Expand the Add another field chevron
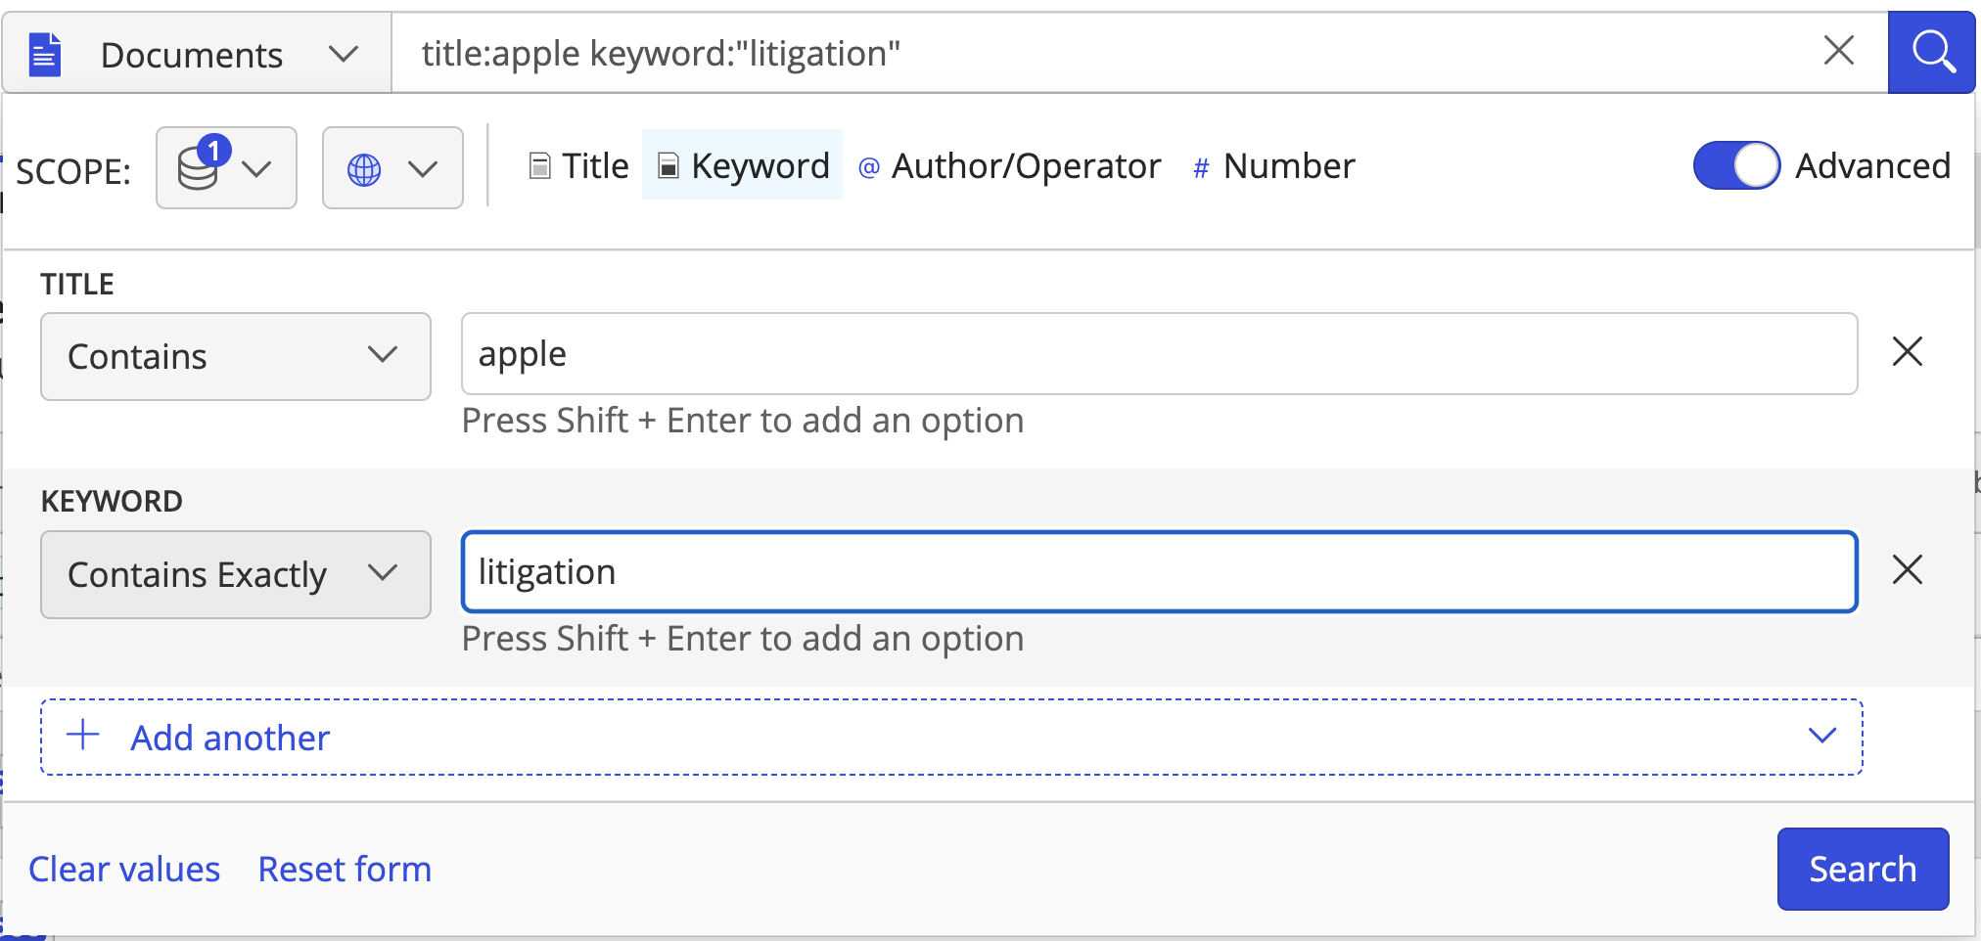 pyautogui.click(x=1821, y=736)
